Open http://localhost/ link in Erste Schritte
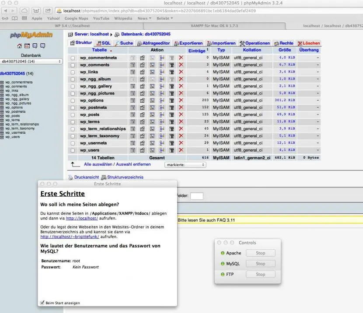This screenshot has height=313, width=363. coord(82,218)
